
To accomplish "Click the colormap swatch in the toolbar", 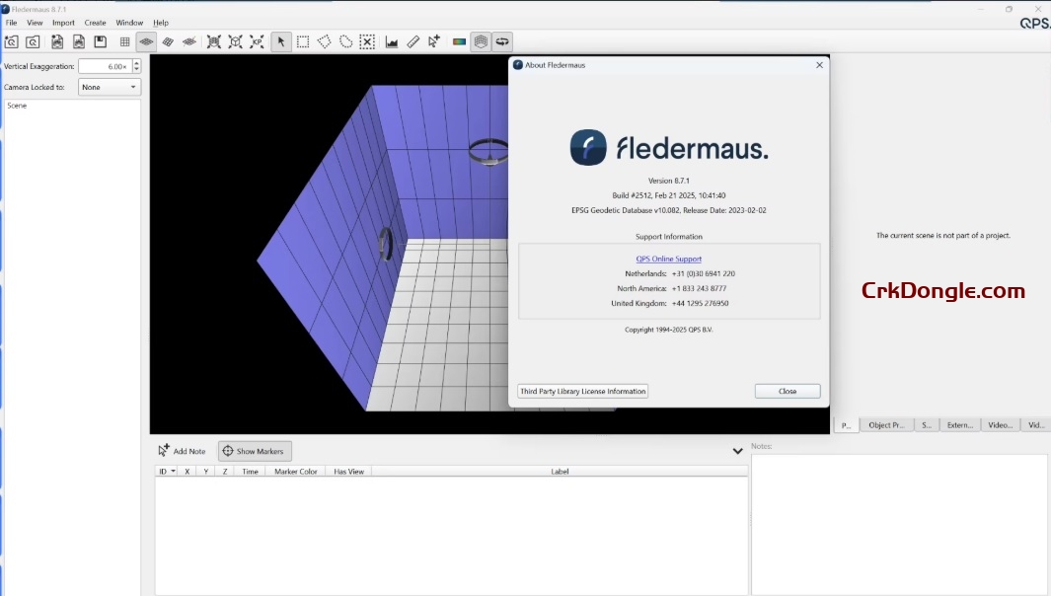I will [458, 41].
